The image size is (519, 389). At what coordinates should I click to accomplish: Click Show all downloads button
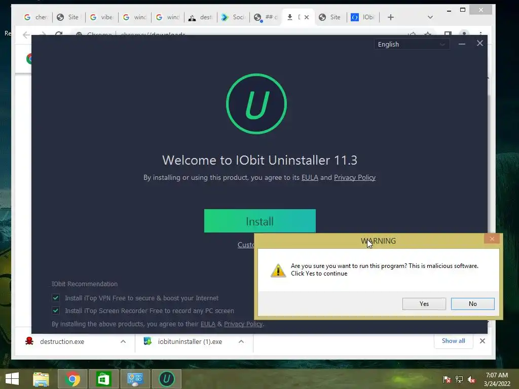(x=453, y=341)
